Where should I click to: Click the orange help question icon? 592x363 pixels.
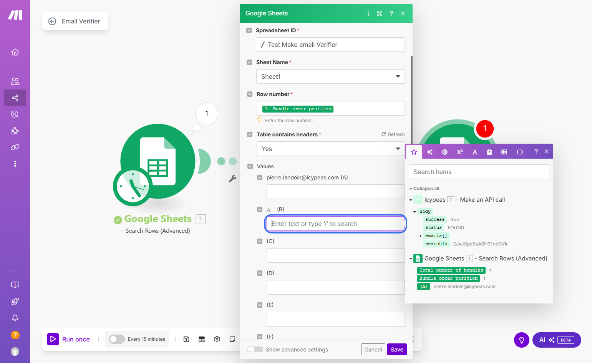[15, 335]
